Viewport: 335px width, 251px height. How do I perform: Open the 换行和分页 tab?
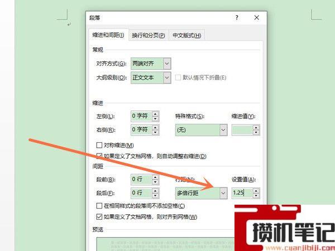149,35
